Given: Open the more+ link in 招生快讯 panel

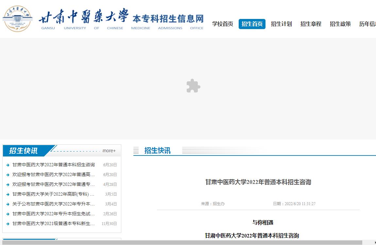Looking at the screenshot, I should [109, 151].
